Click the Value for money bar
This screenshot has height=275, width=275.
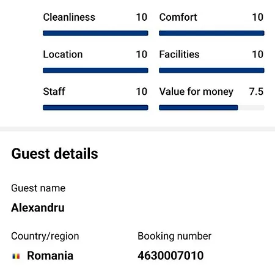pos(211,108)
